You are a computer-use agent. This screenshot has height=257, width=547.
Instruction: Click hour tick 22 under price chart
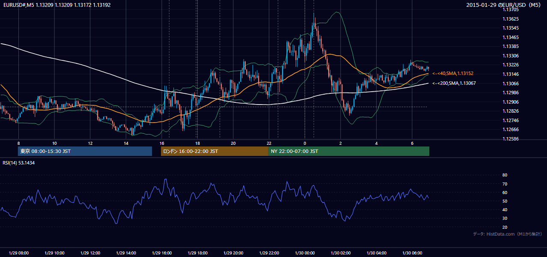click(x=269, y=143)
